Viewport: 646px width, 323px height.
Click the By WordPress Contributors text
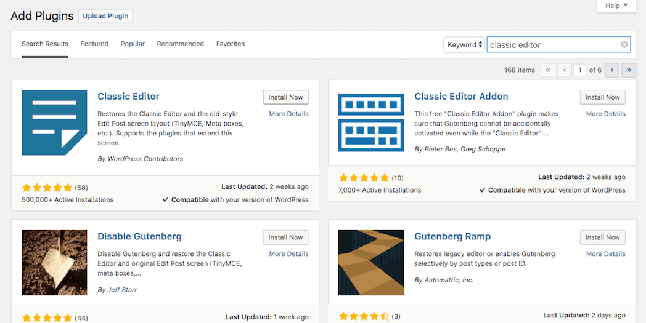[141, 158]
